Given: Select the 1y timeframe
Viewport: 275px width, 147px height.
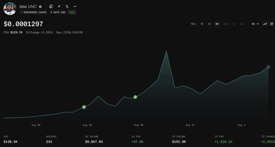Looking at the screenshot, I should point(234,24).
